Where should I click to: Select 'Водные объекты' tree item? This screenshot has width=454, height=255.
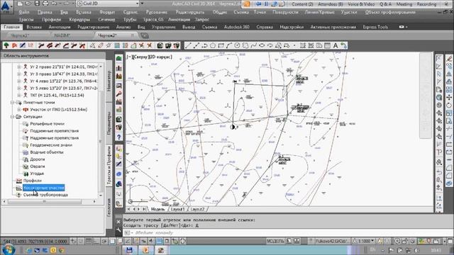[47, 152]
